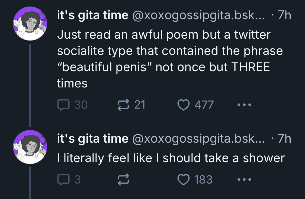
Task: Click the 7h timestamp on the poem post
Action: click(x=284, y=15)
